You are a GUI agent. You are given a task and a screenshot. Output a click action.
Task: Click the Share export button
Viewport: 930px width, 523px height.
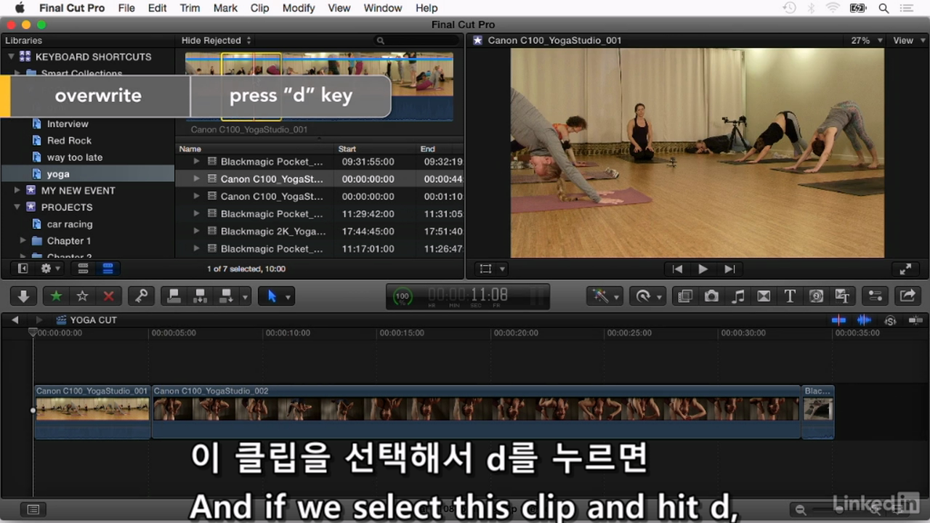[907, 296]
